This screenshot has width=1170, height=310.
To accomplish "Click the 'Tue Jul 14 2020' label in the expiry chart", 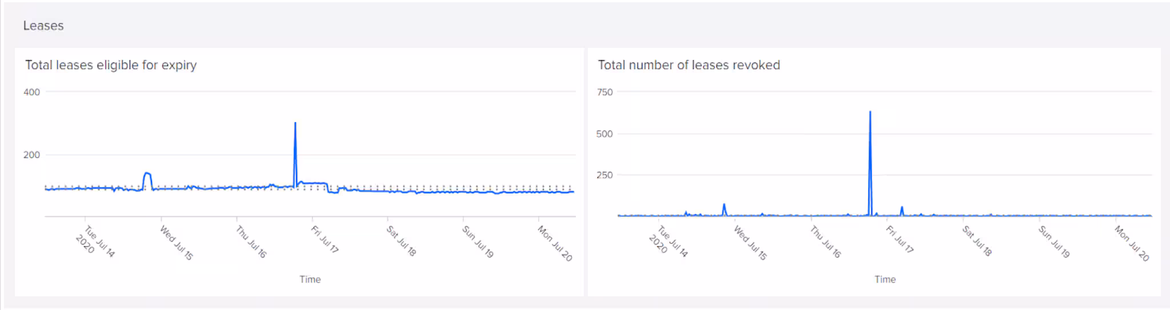I will (x=95, y=242).
